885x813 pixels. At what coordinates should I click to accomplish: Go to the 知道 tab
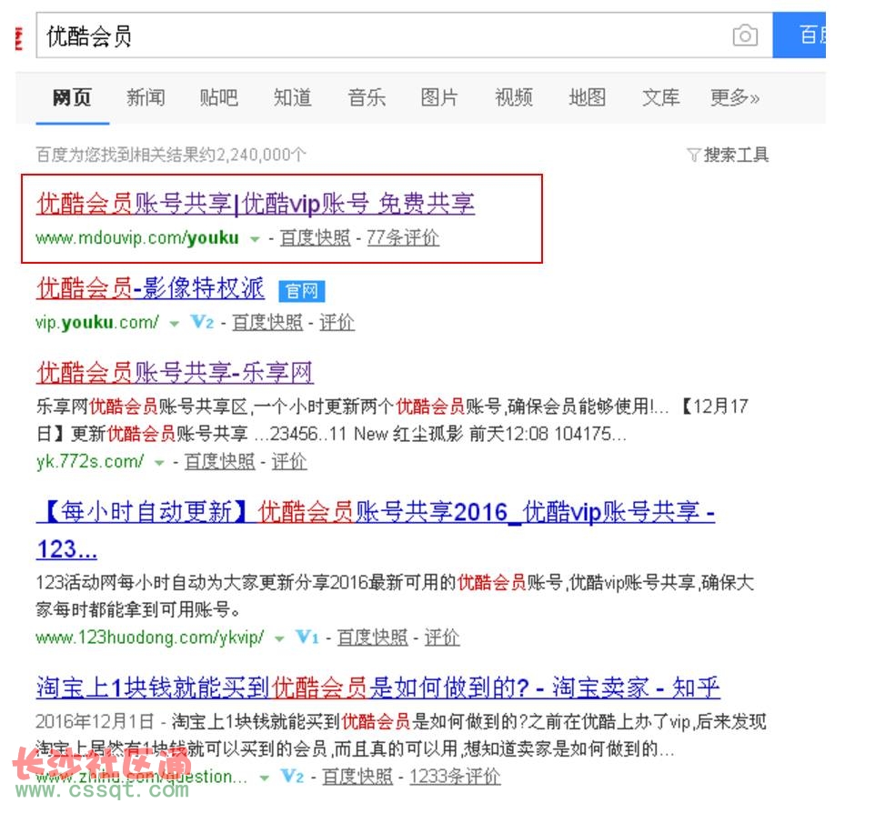tap(292, 97)
